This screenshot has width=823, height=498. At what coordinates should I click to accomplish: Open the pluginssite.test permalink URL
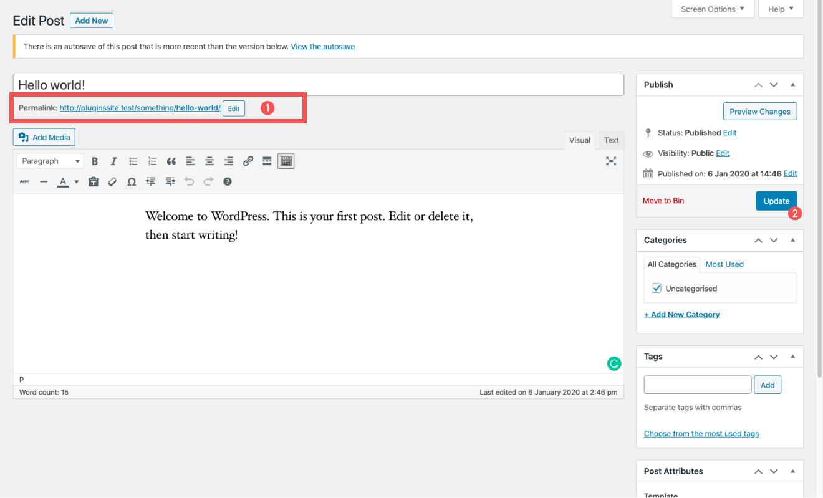pyautogui.click(x=140, y=108)
